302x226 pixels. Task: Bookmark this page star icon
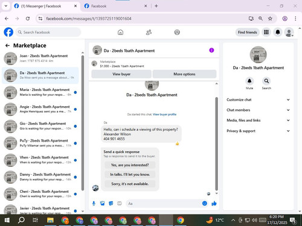[x=270, y=19]
